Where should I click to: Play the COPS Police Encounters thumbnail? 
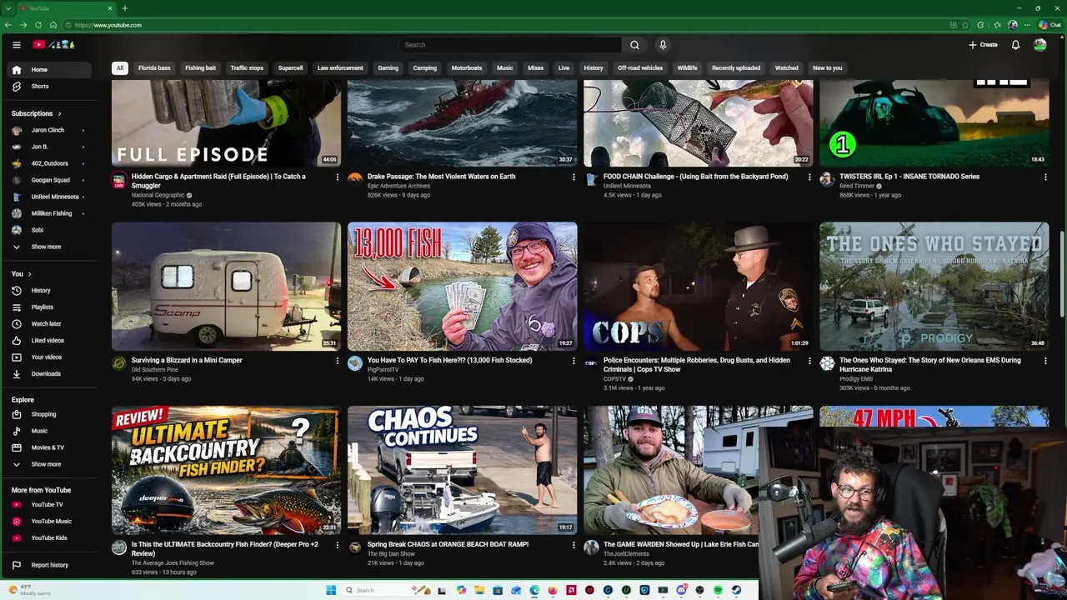(698, 287)
